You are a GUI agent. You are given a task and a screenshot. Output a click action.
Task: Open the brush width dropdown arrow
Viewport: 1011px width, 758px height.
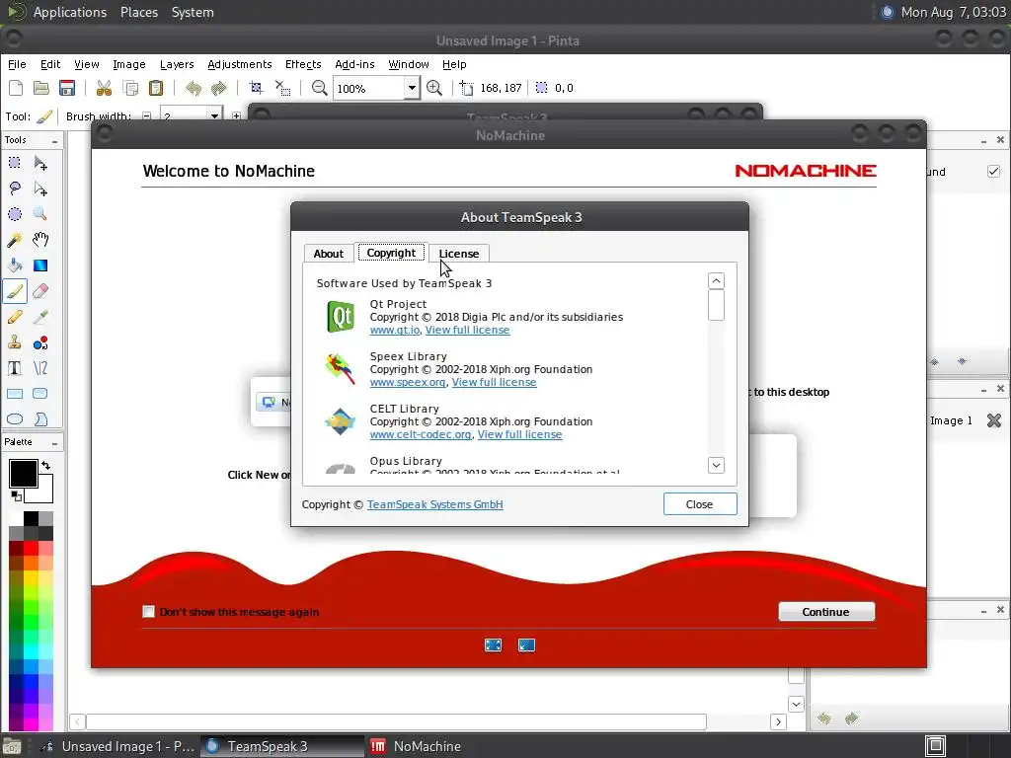pos(214,116)
